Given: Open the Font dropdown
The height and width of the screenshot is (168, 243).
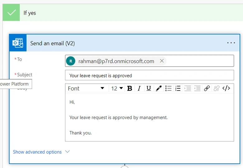Looking at the screenshot, I should click(x=87, y=88).
